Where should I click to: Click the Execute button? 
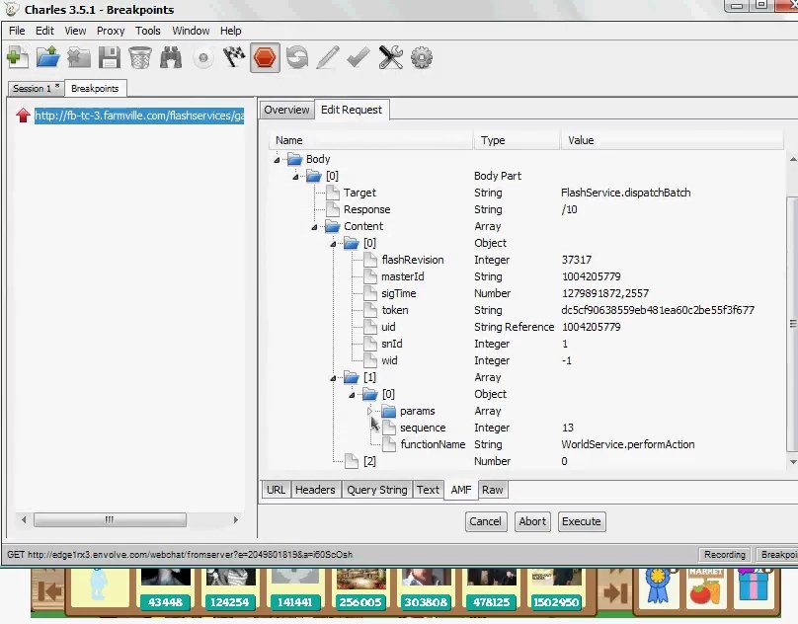tap(582, 521)
